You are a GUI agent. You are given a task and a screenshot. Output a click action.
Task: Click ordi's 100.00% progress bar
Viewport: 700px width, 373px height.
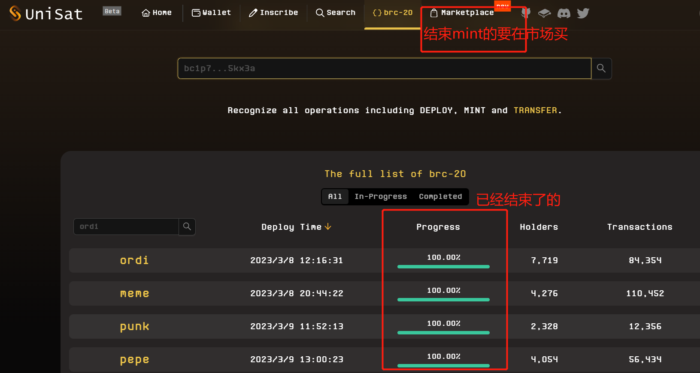(443, 267)
